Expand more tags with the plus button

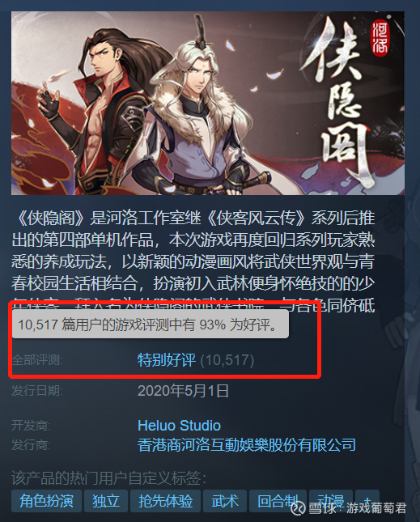[367, 501]
